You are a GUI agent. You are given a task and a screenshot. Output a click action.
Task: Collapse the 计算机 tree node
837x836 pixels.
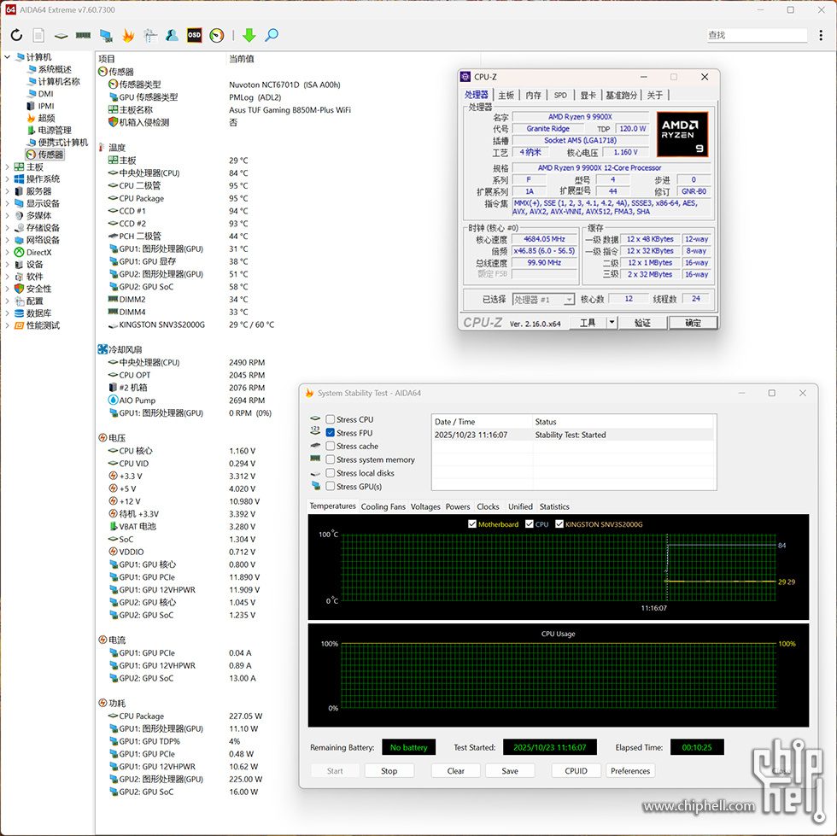[8, 57]
